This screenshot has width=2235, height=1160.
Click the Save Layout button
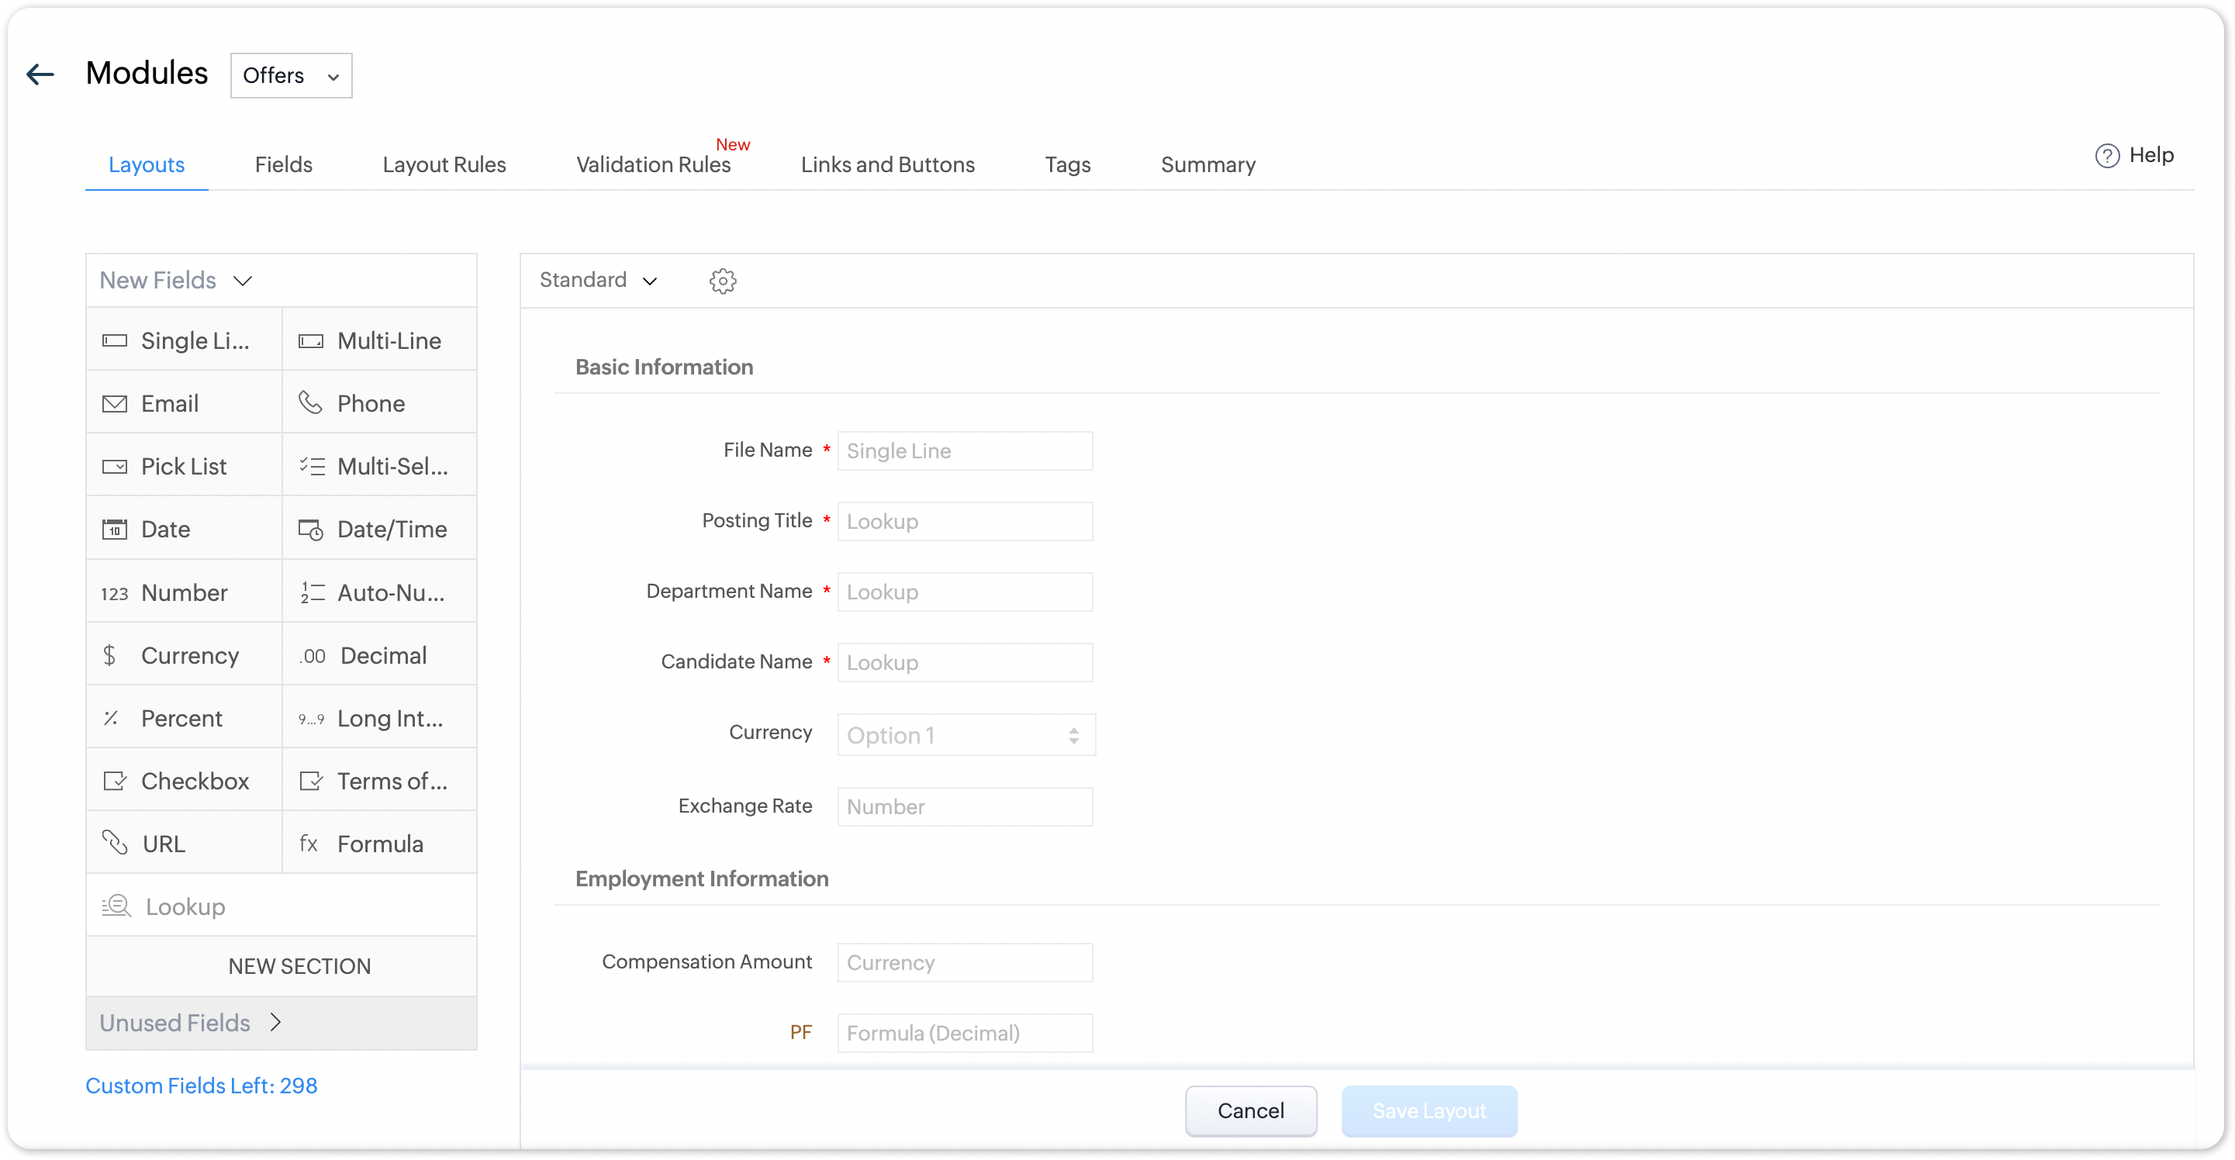click(x=1428, y=1110)
